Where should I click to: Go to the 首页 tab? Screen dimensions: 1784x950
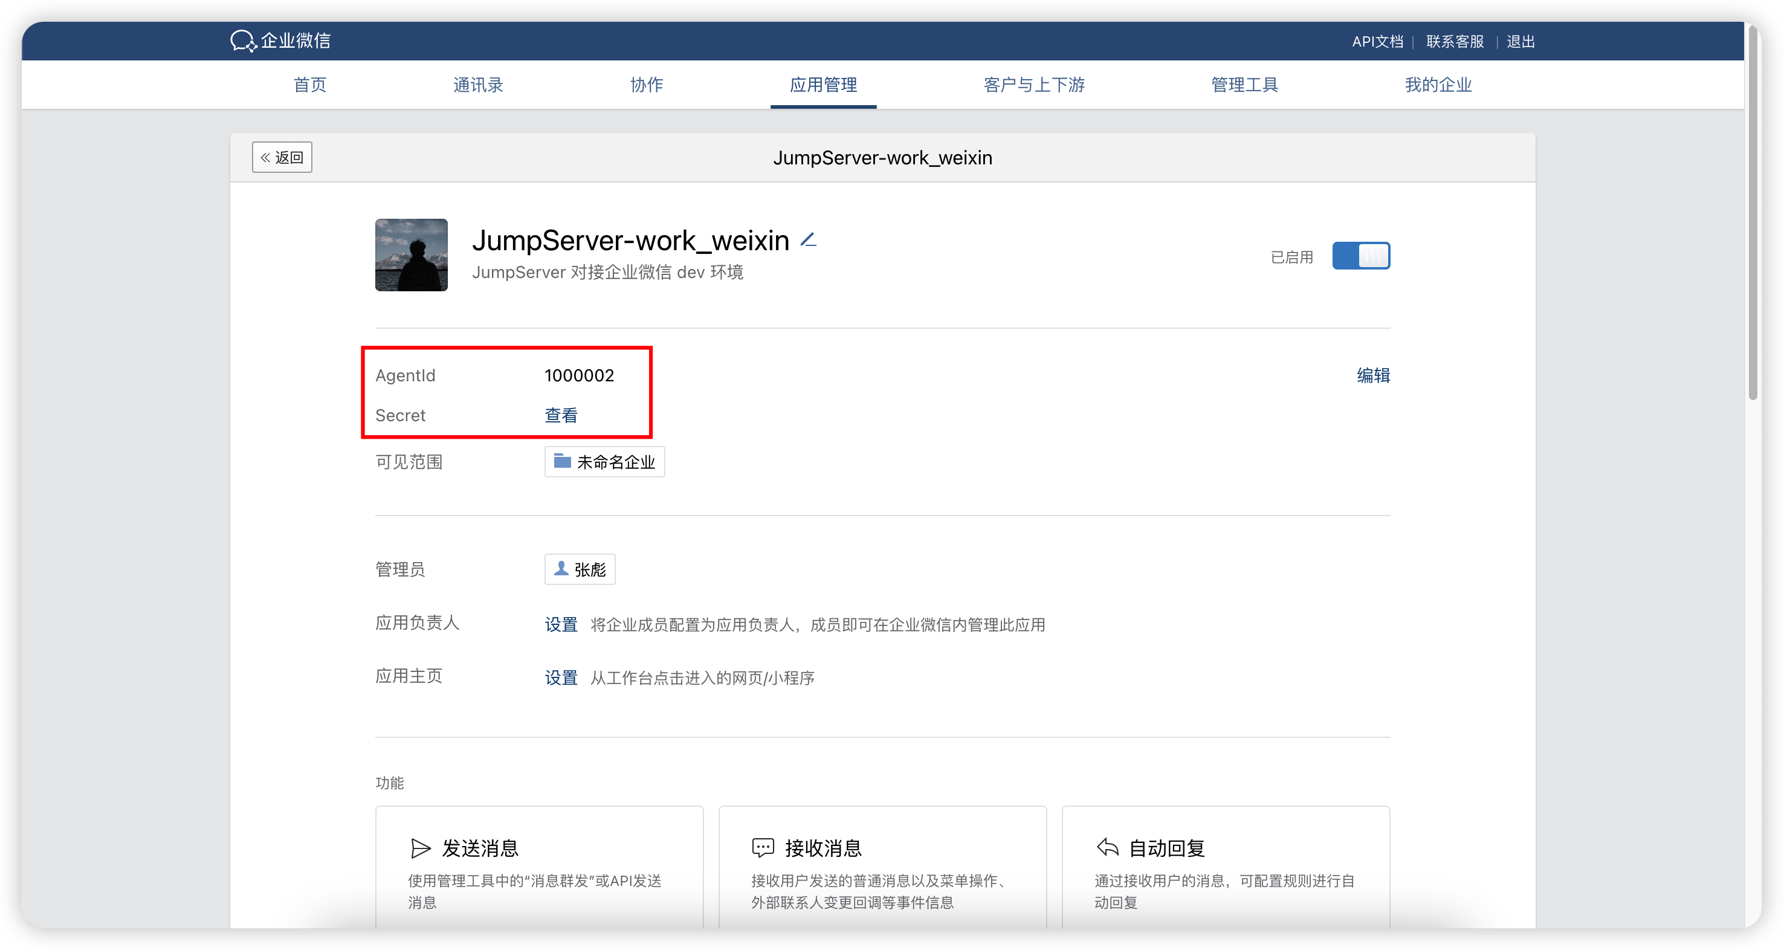point(309,85)
